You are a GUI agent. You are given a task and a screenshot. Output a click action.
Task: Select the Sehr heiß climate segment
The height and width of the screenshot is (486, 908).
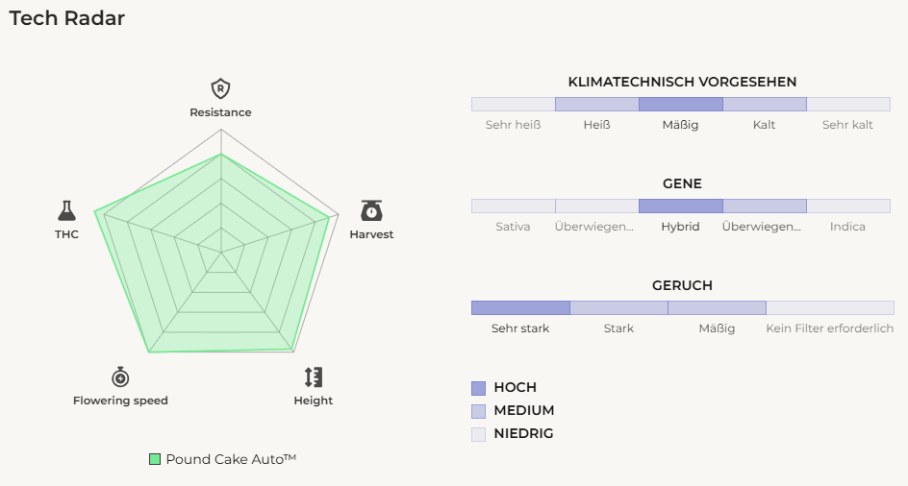(x=513, y=105)
